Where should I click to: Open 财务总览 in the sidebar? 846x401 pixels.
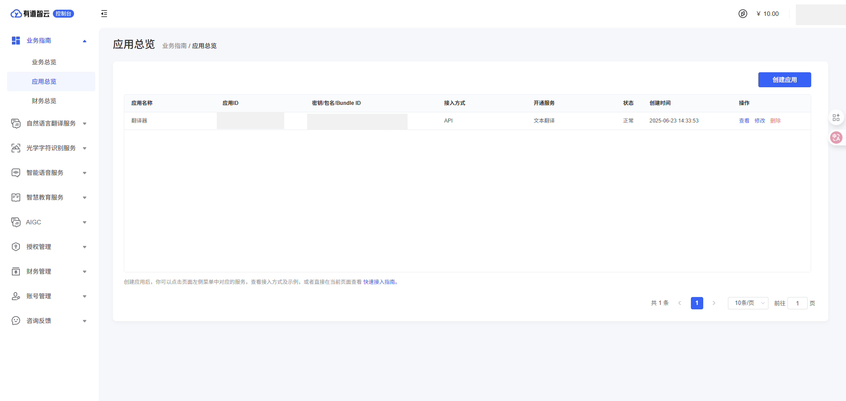pyautogui.click(x=44, y=101)
